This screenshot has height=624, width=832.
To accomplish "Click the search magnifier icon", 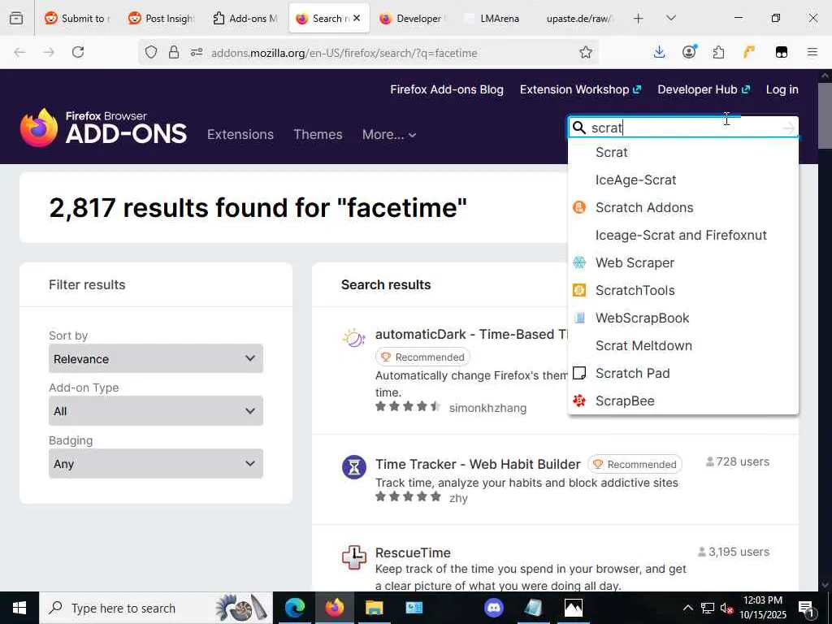I will coord(579,128).
